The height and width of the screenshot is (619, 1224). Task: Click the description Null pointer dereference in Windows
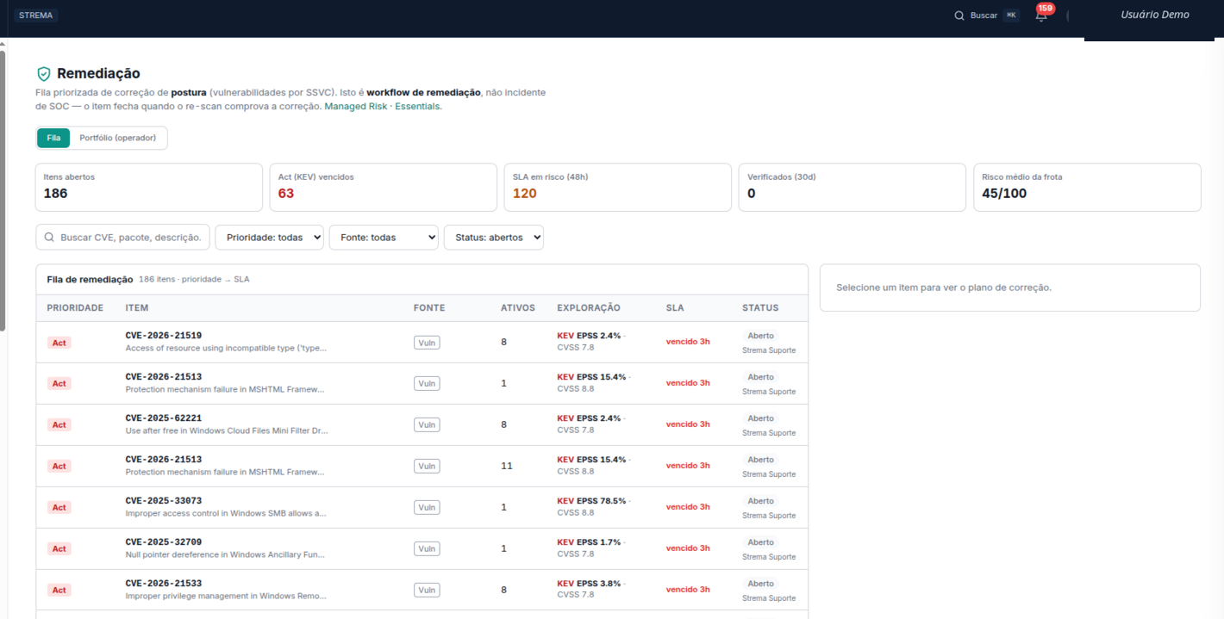[x=226, y=554]
